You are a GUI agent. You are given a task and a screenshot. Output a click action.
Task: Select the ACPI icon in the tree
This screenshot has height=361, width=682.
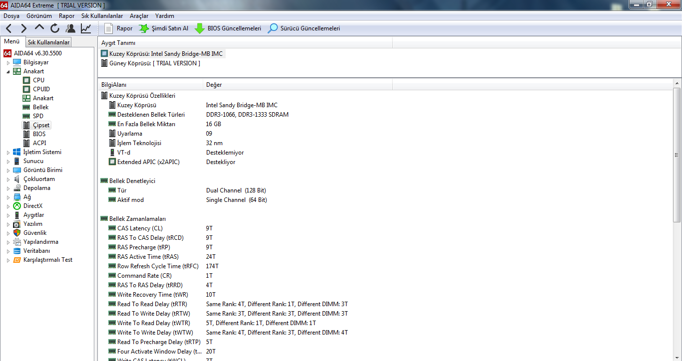[26, 143]
